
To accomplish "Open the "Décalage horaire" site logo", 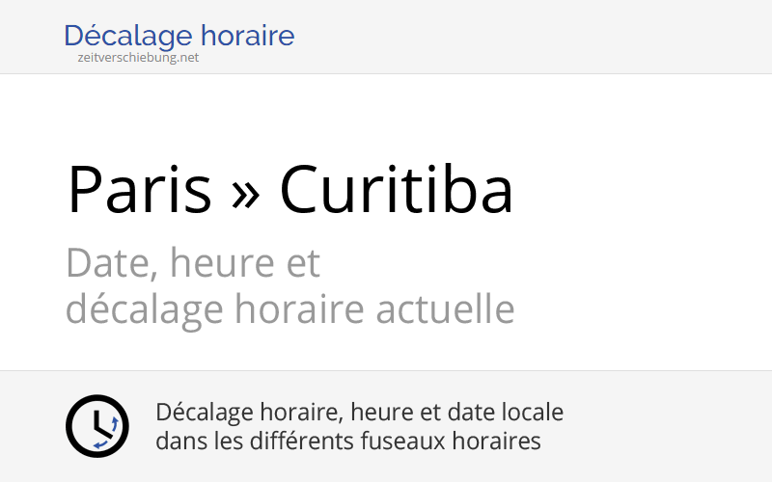I will coord(179,37).
